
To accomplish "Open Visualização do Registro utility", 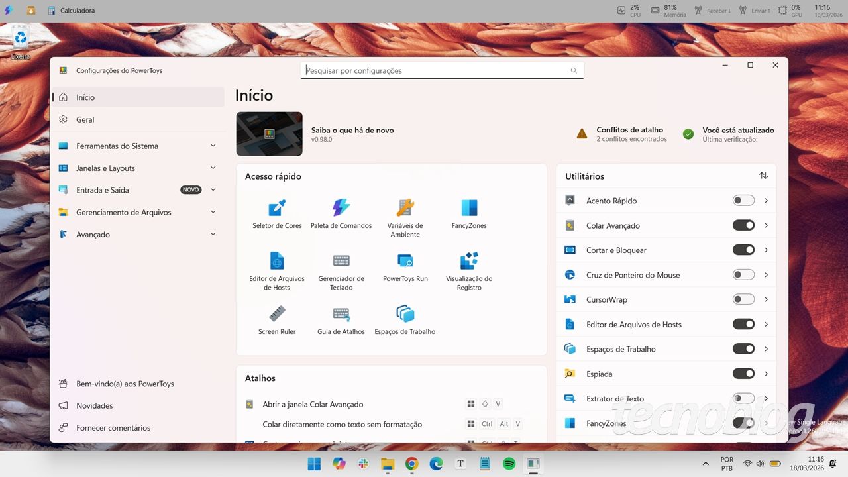I will point(468,268).
